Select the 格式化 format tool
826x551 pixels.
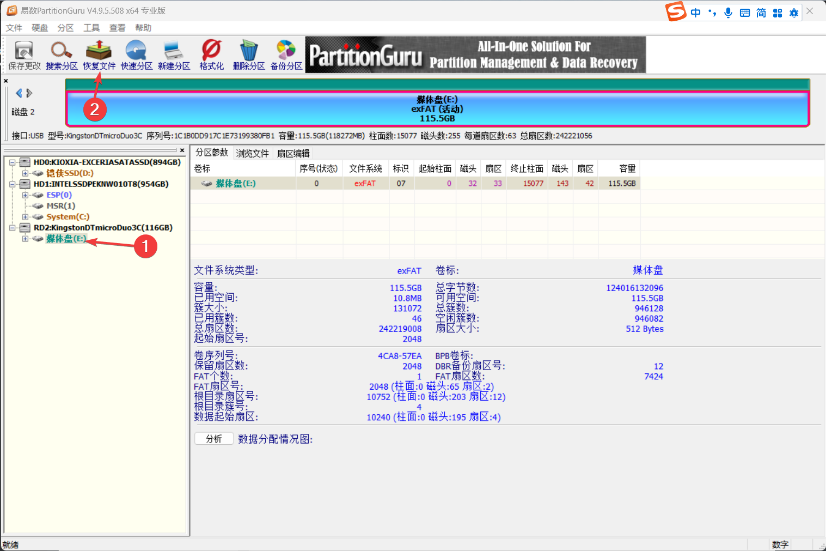(x=211, y=56)
